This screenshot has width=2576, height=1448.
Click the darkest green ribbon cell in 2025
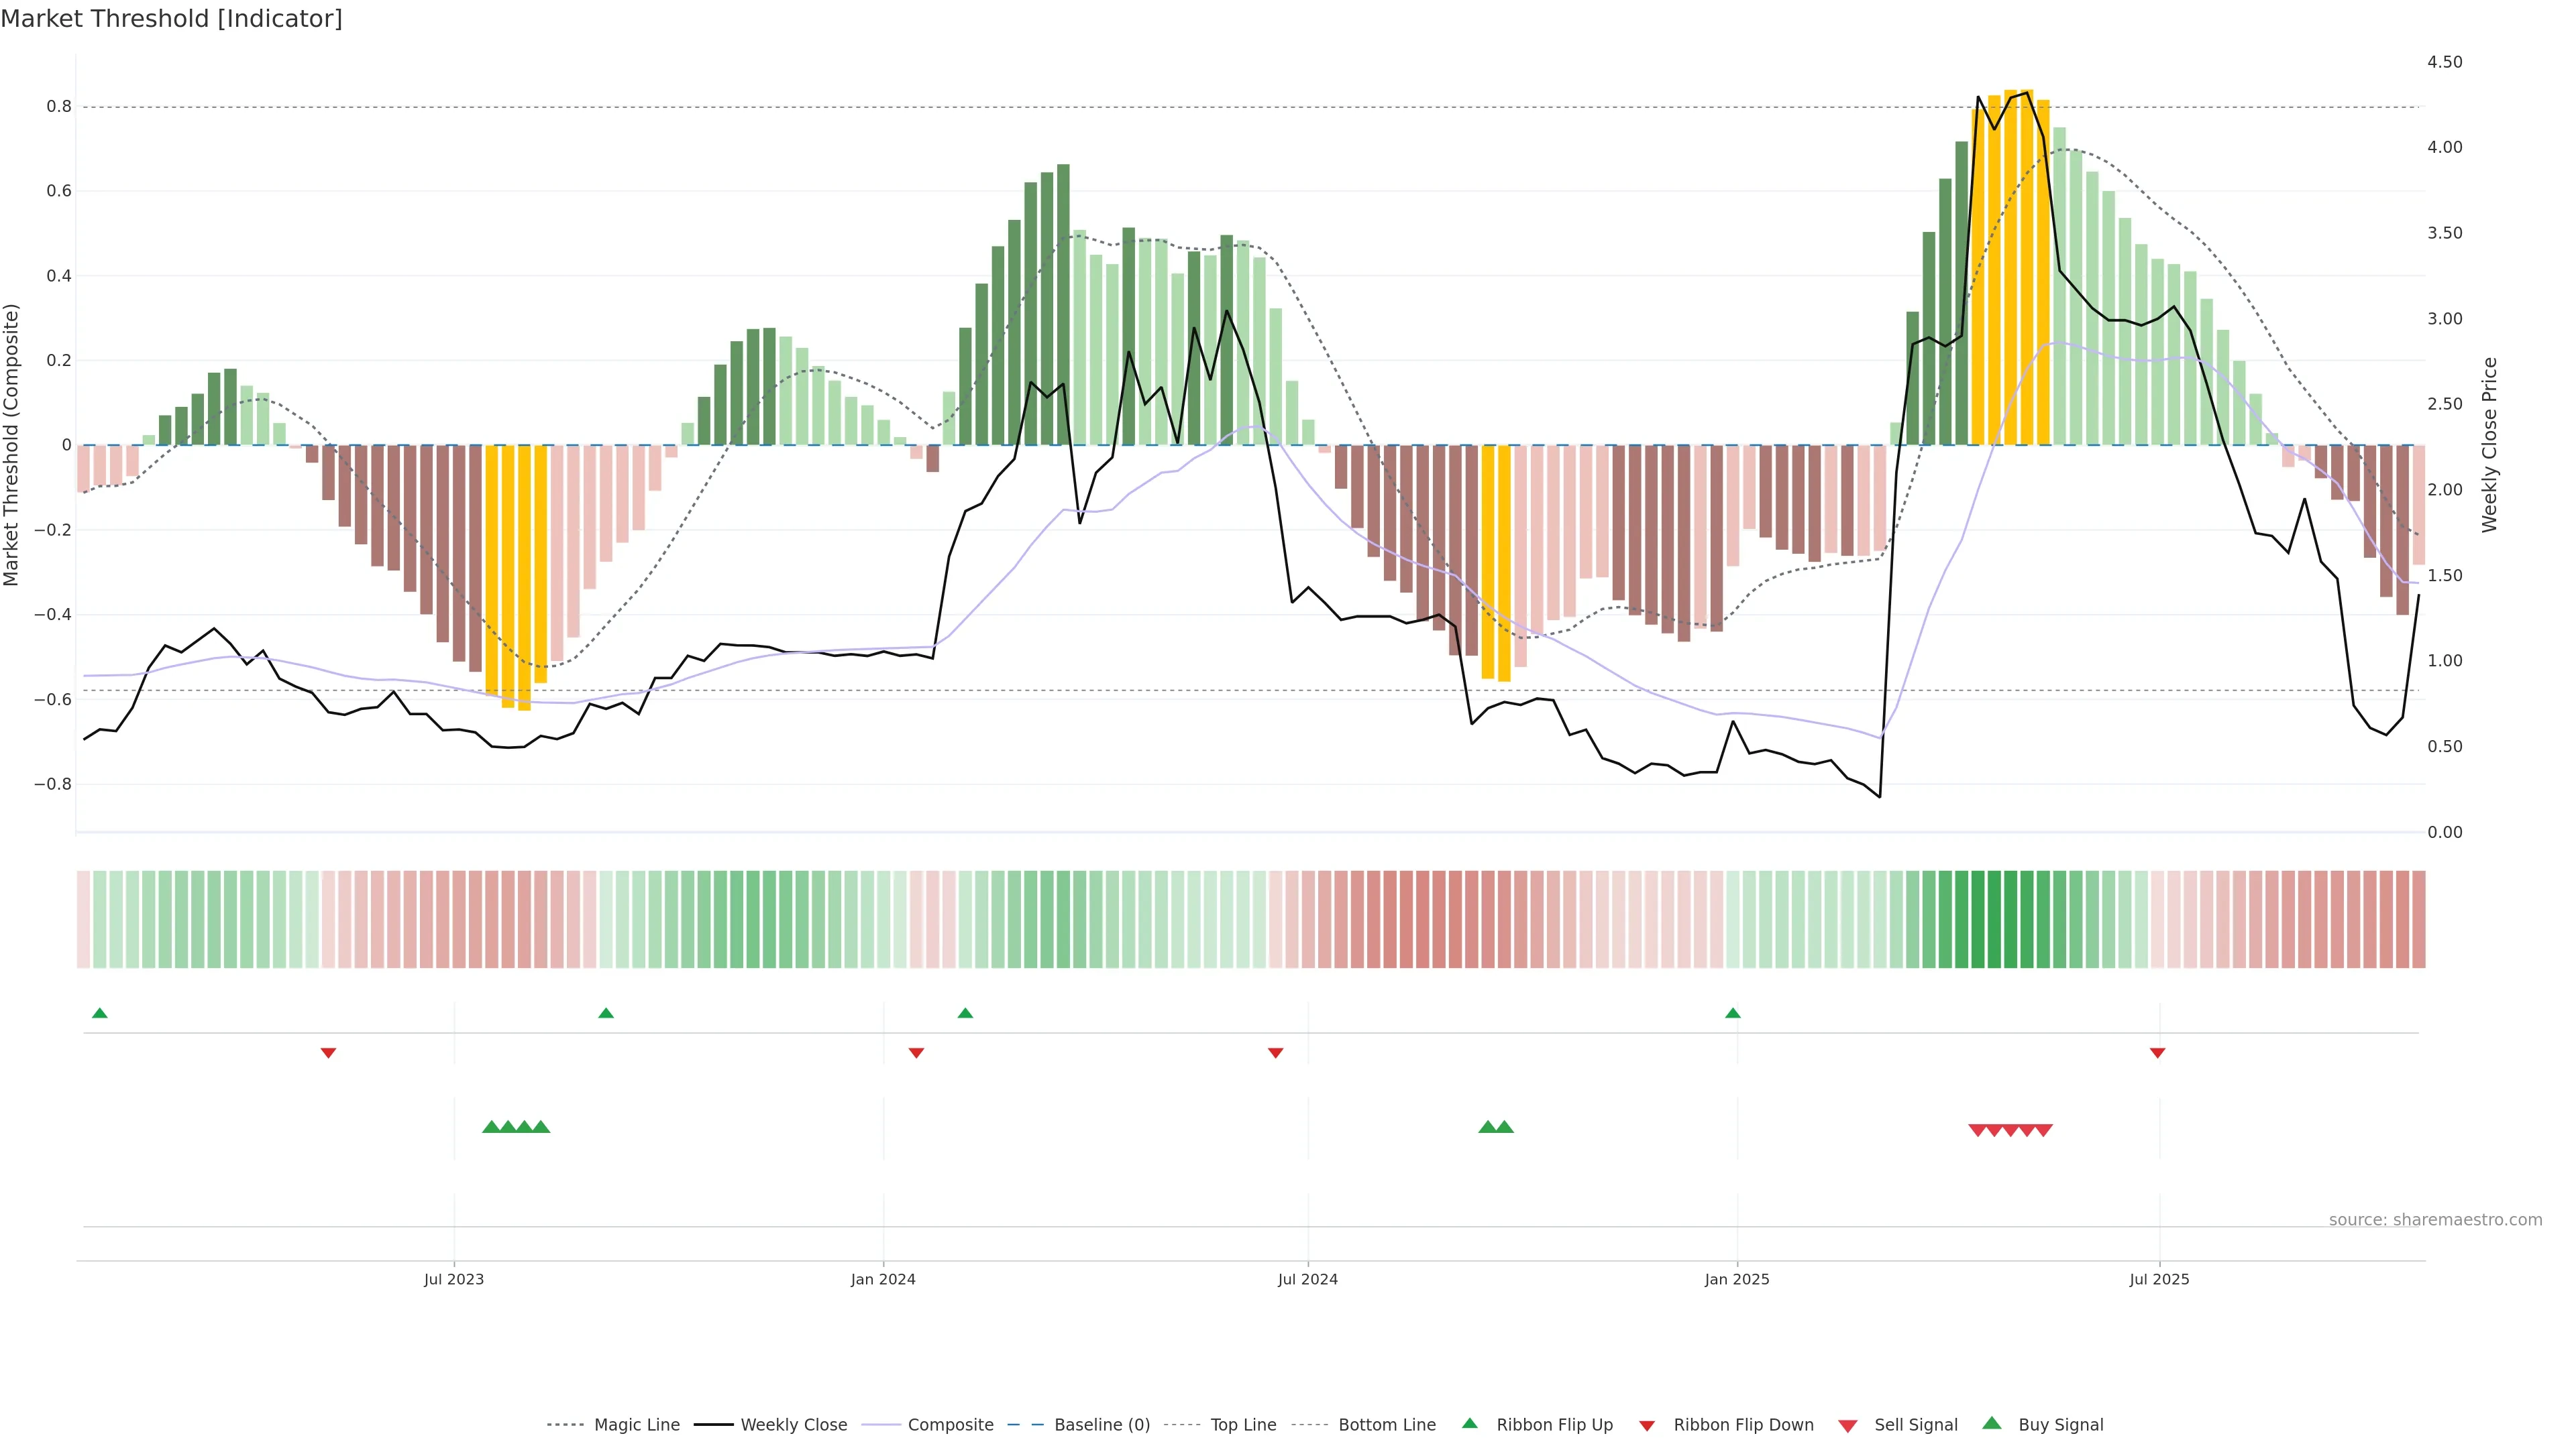click(1994, 919)
